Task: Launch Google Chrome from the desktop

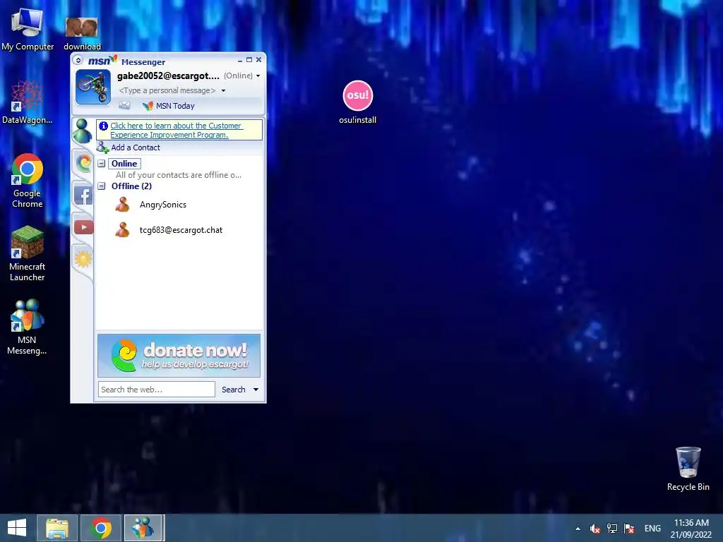Action: pos(28,181)
